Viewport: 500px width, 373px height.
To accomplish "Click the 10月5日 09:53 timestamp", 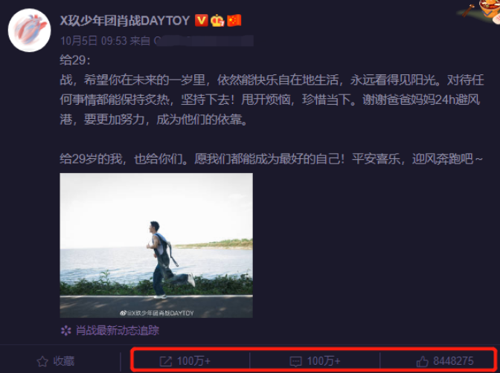I will pyautogui.click(x=94, y=41).
